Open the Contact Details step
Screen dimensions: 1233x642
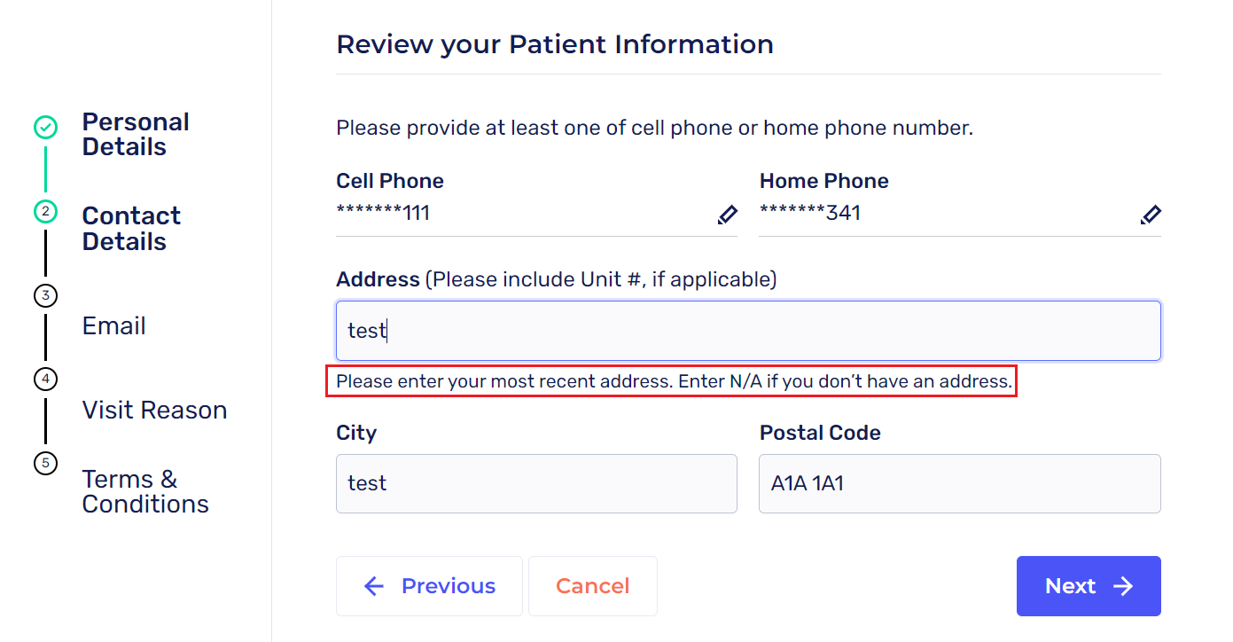(131, 229)
